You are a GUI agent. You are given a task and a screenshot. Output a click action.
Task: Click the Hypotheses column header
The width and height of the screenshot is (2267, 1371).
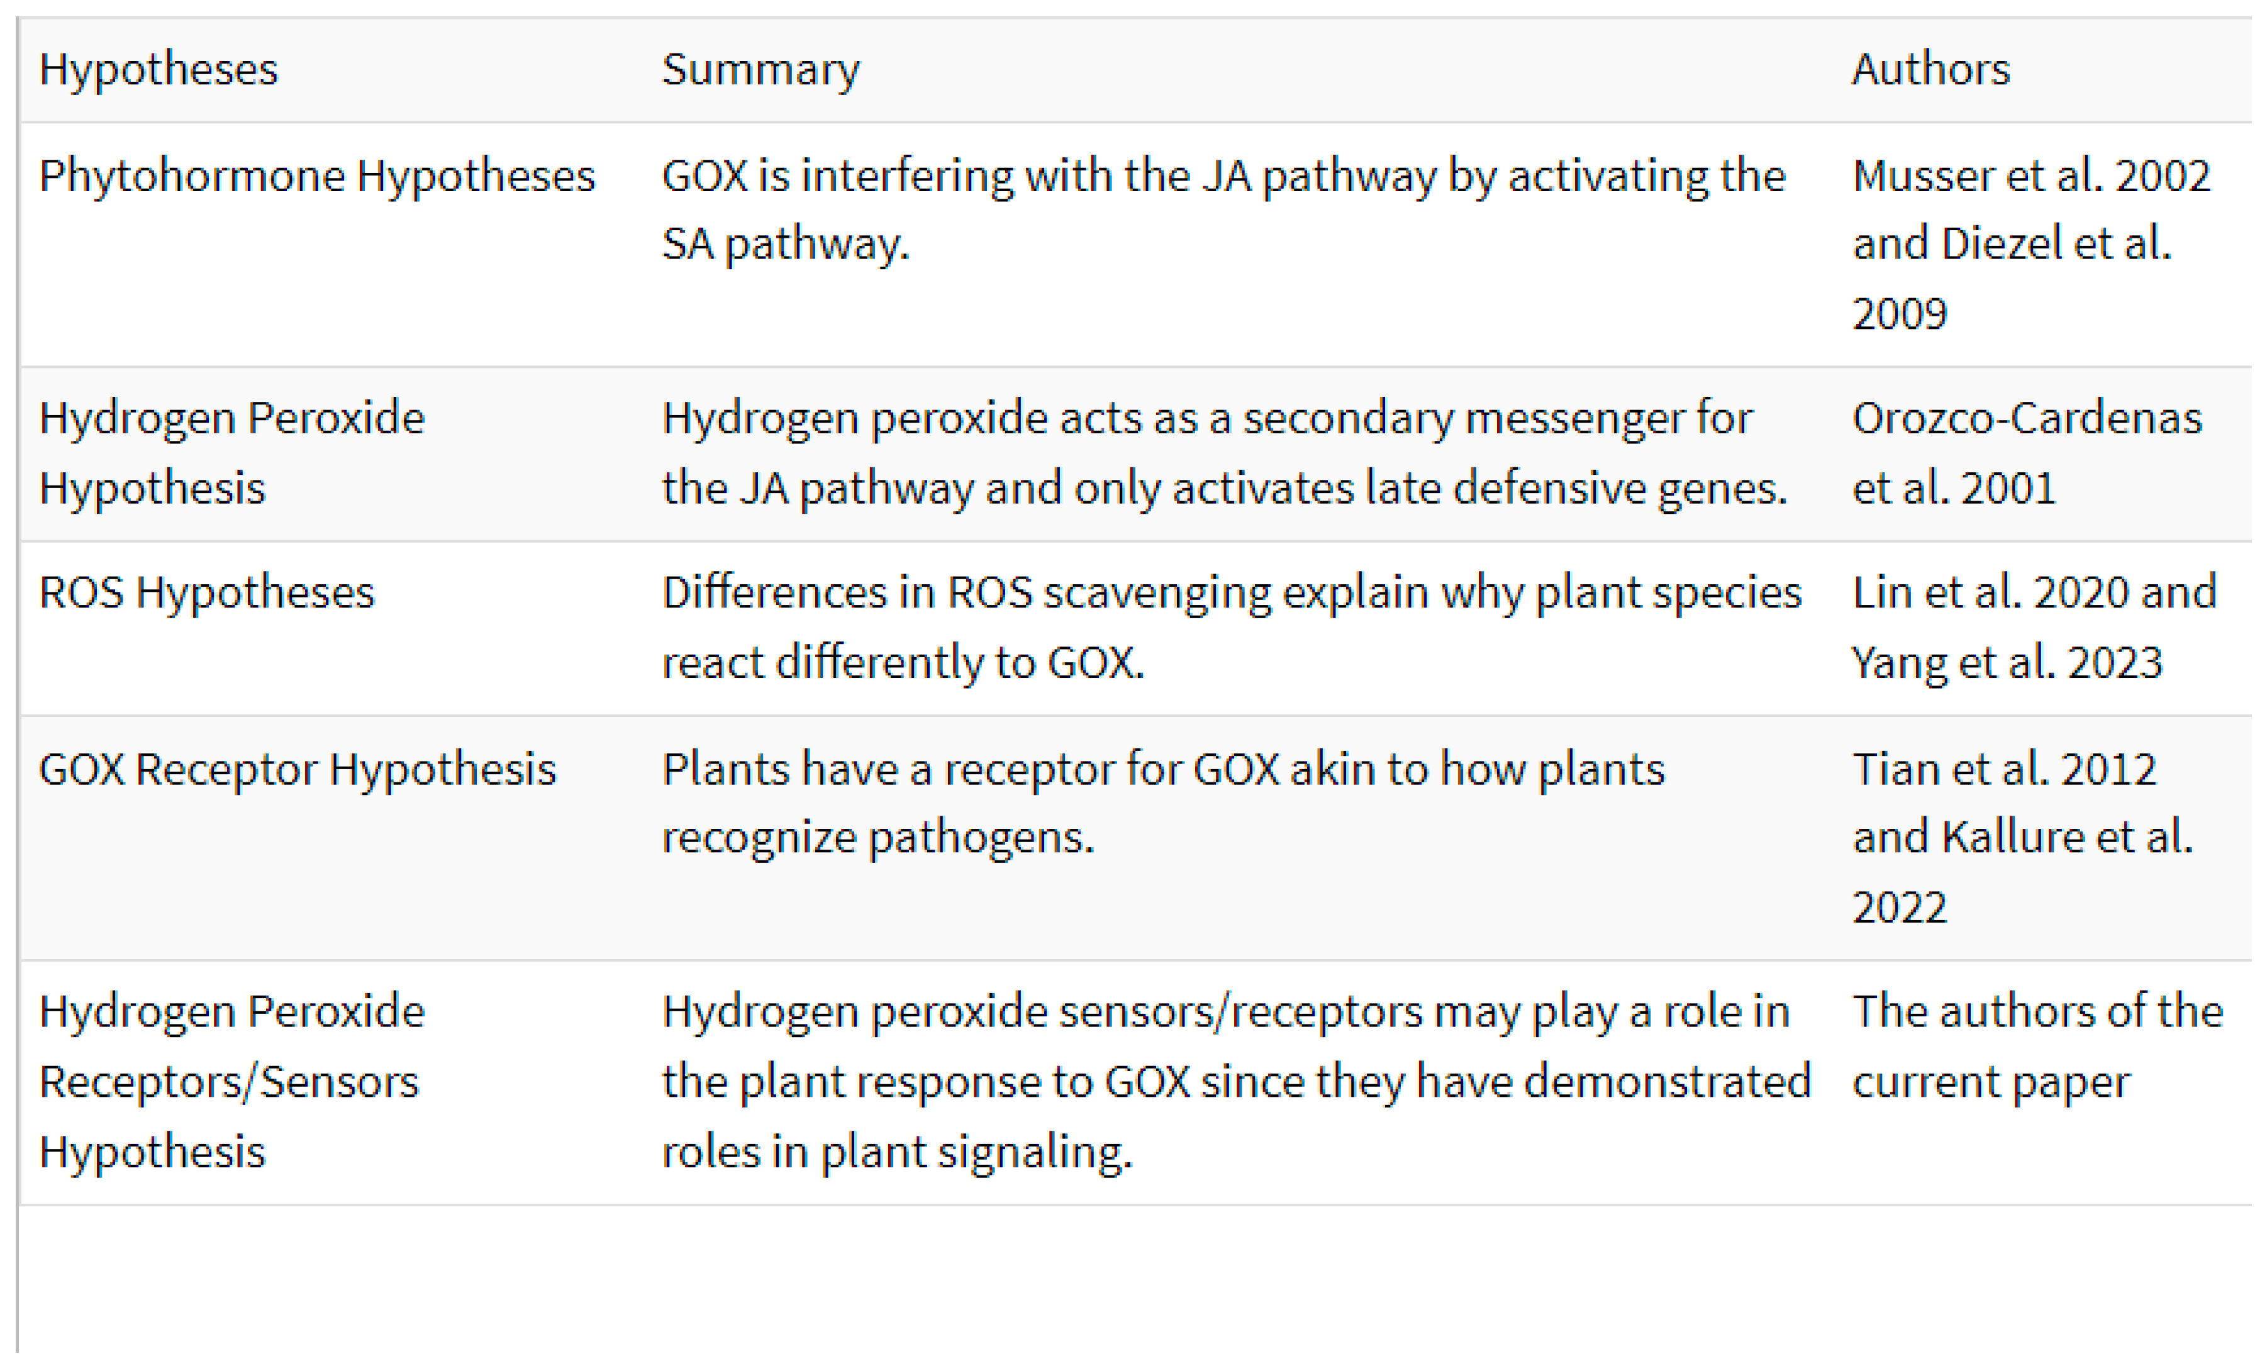pyautogui.click(x=159, y=69)
